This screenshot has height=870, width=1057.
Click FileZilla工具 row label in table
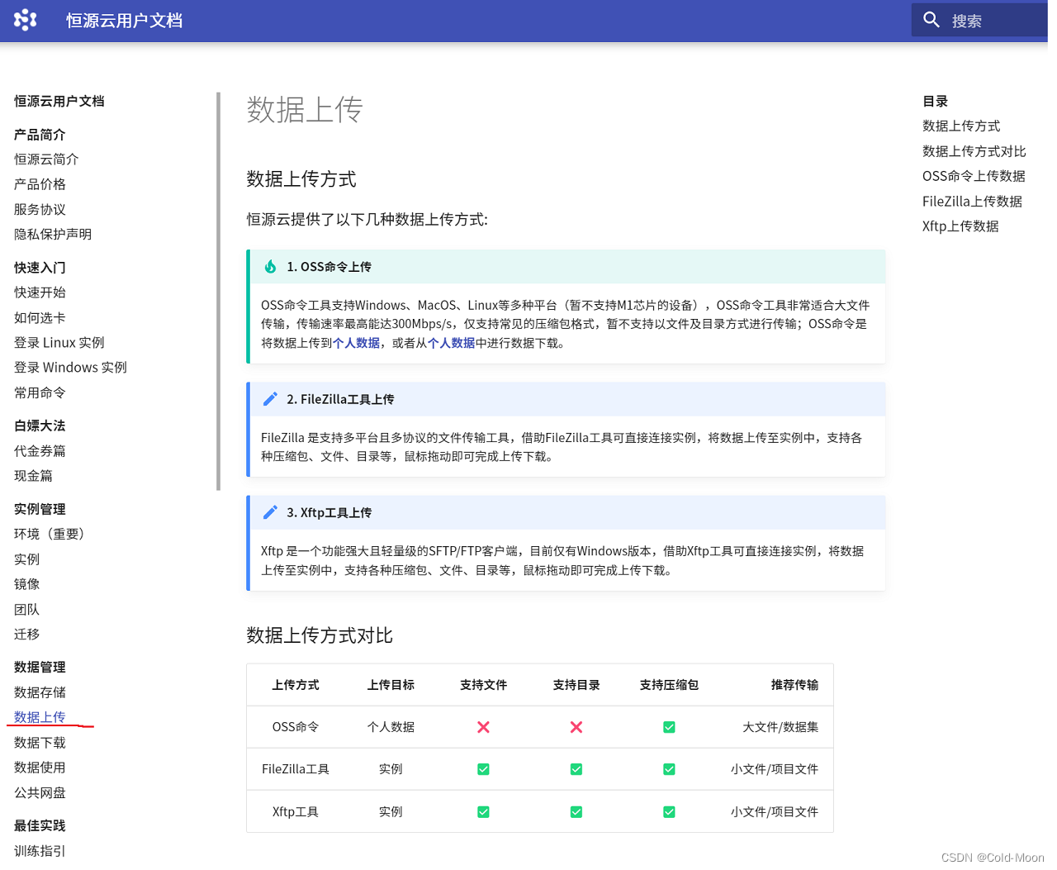[x=296, y=769]
